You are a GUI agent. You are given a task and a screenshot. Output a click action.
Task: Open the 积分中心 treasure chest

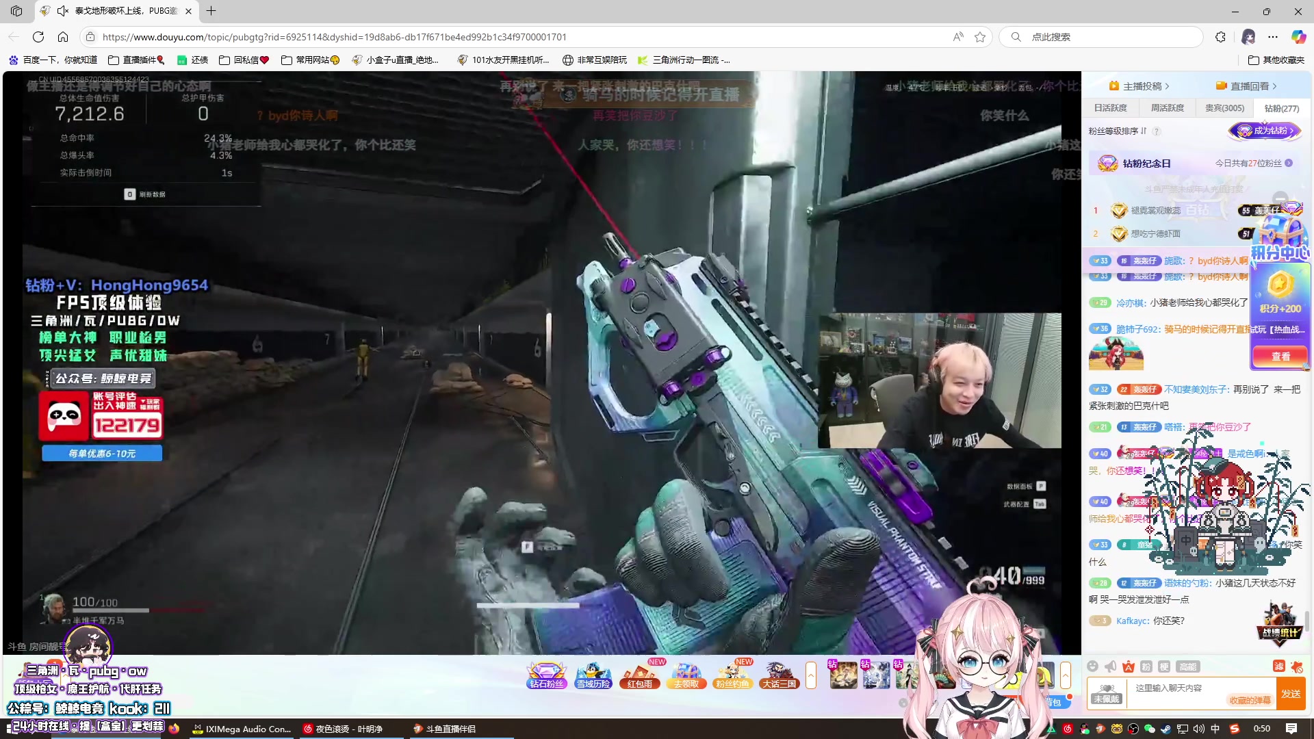click(1280, 236)
